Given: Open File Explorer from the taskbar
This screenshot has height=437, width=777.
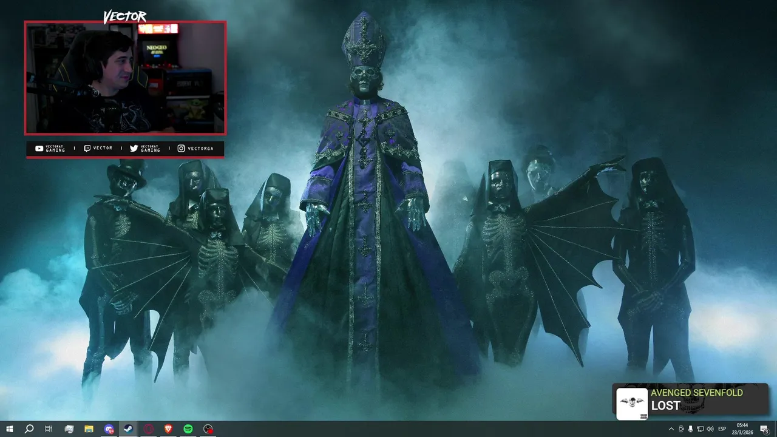Looking at the screenshot, I should pos(89,429).
